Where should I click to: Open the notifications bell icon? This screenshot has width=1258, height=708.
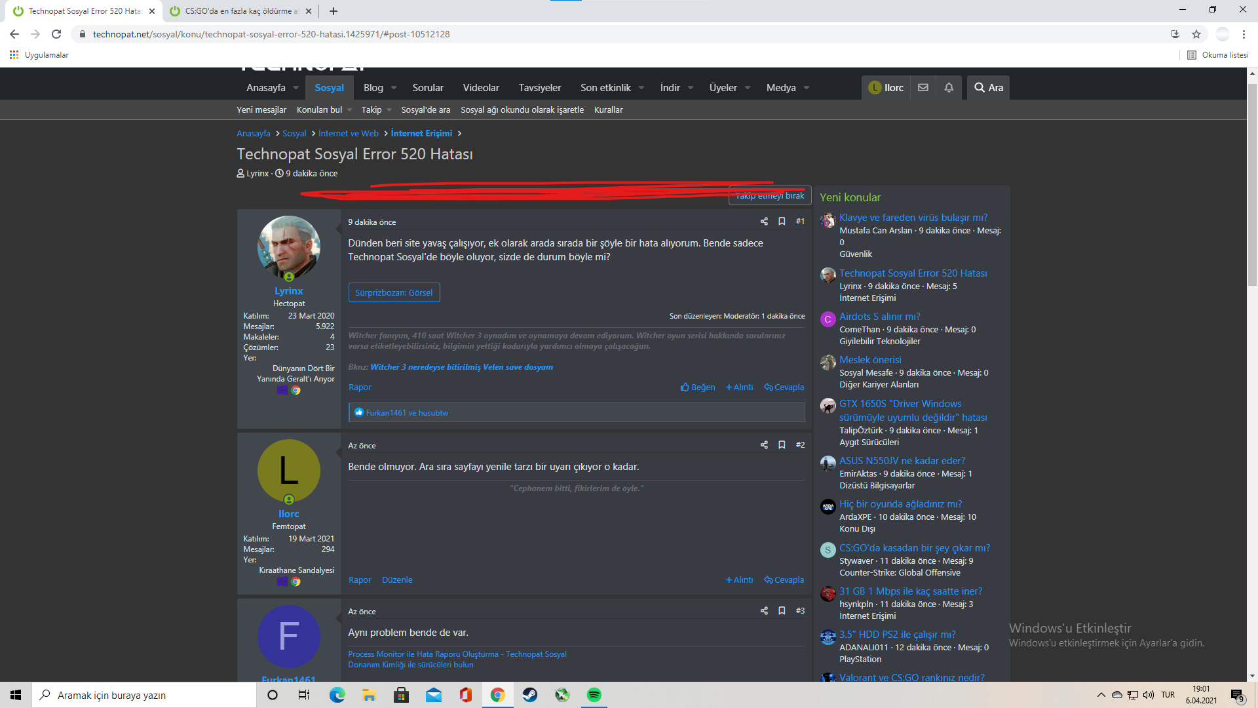(949, 87)
